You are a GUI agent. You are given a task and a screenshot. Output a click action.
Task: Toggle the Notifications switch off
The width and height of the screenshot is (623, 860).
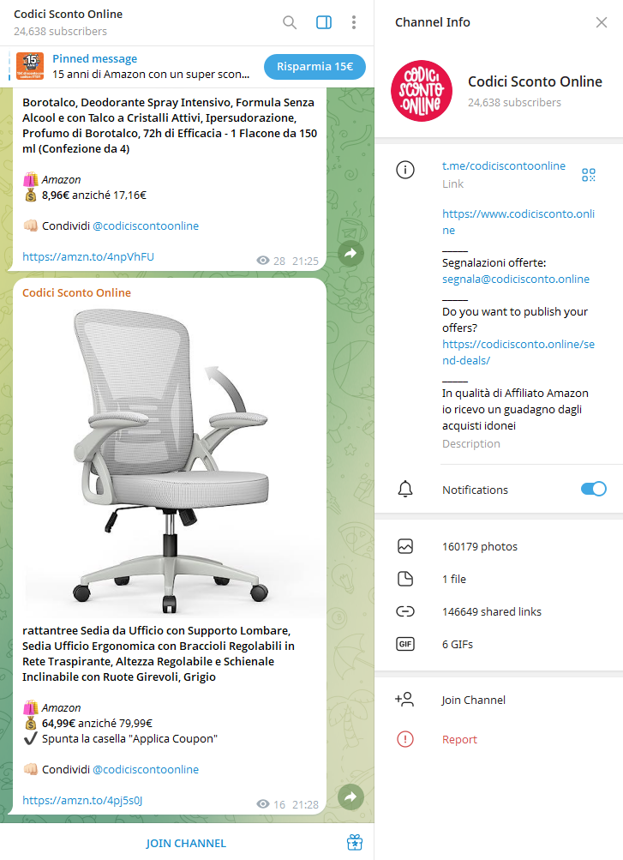click(x=593, y=489)
